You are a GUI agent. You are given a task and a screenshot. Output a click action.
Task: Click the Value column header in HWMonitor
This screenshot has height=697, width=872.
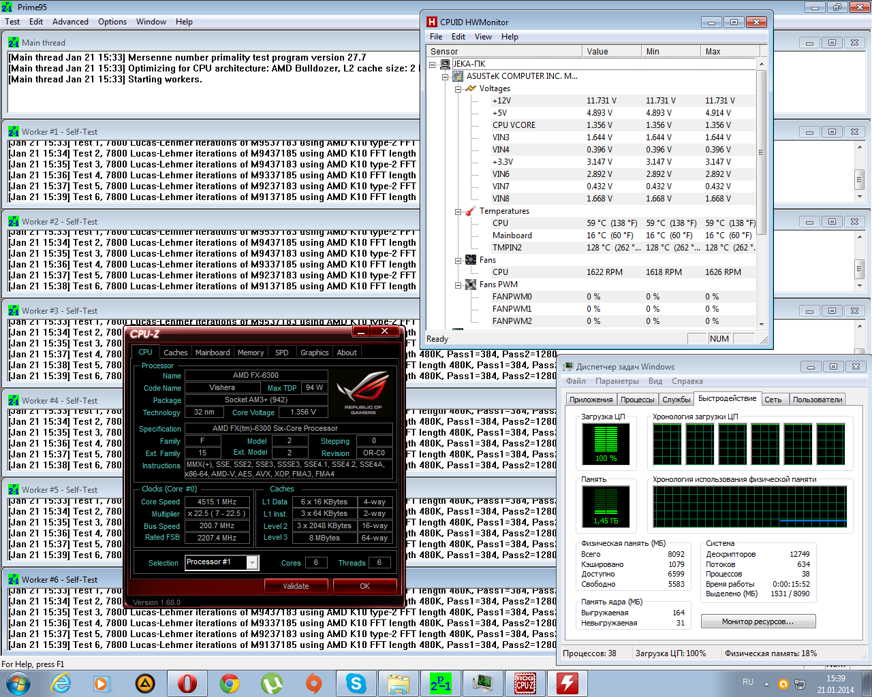[x=612, y=51]
